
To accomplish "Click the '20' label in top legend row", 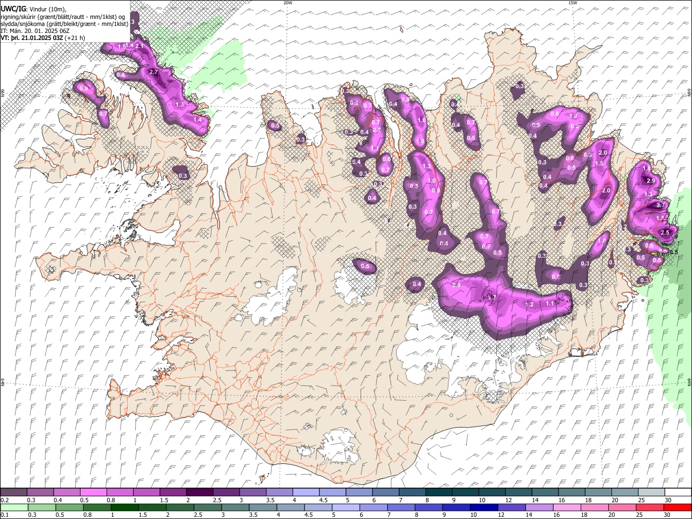I will pyautogui.click(x=615, y=500).
